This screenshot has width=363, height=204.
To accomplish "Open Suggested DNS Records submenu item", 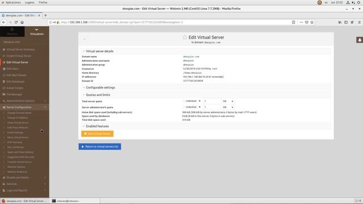I will pos(20,157).
